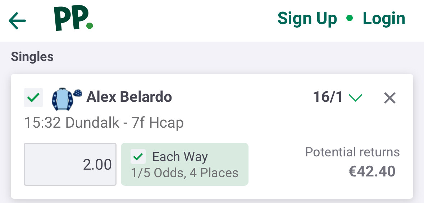Click the €42.40 returns amount

[372, 171]
